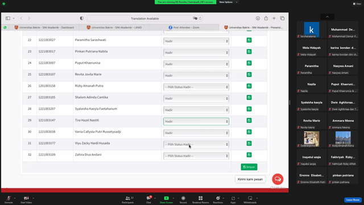Open Zoom Participants panel

click(128, 199)
